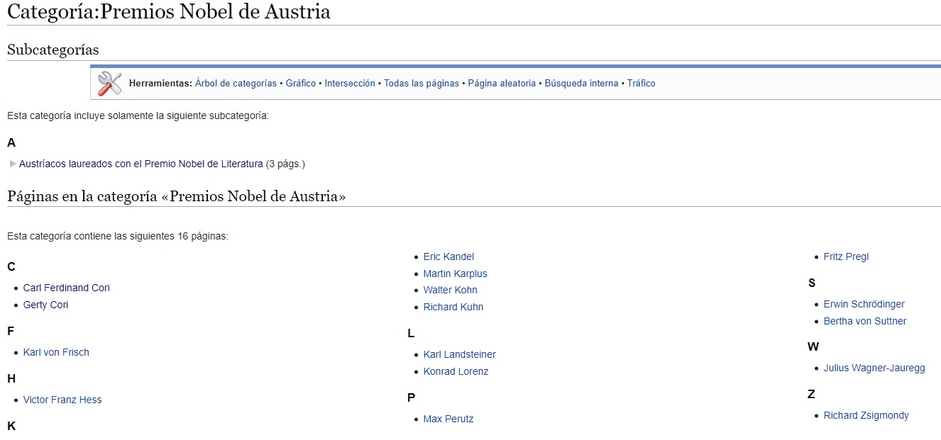The height and width of the screenshot is (440, 941).
Task: View Tráfico statistics link
Action: coord(641,84)
